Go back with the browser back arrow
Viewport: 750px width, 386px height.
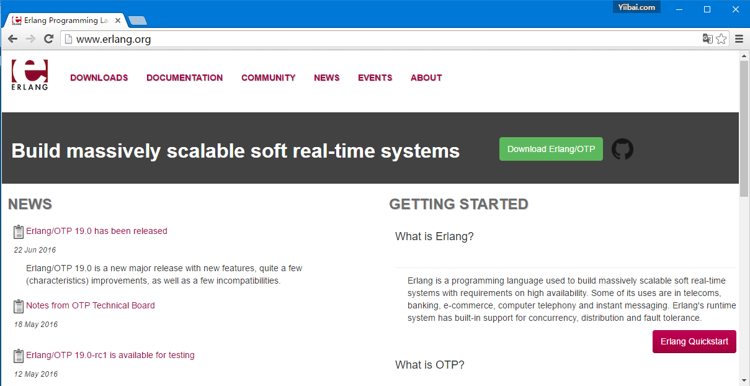click(12, 39)
